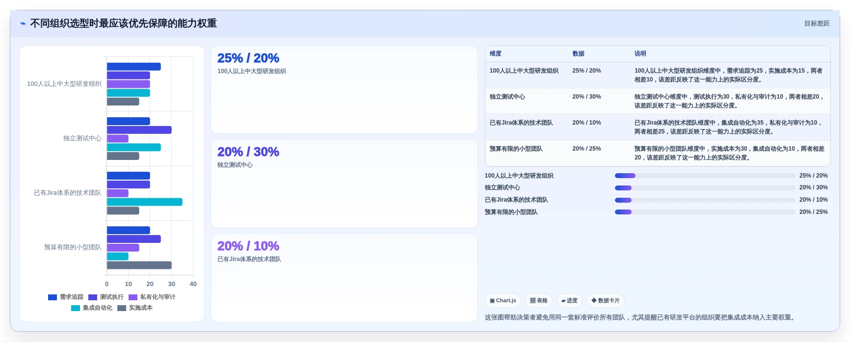Toggle 实施成本 legend swatch

click(122, 308)
